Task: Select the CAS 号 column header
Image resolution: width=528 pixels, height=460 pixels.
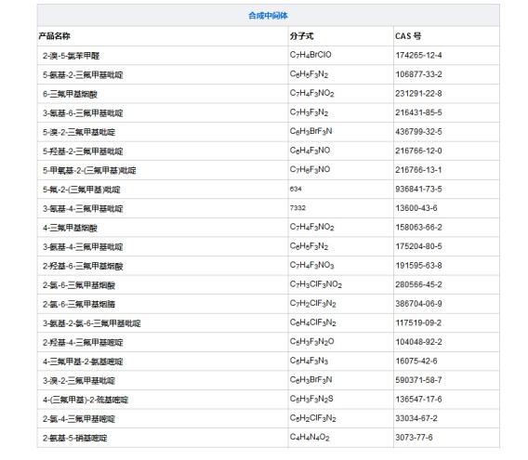Action: 408,36
